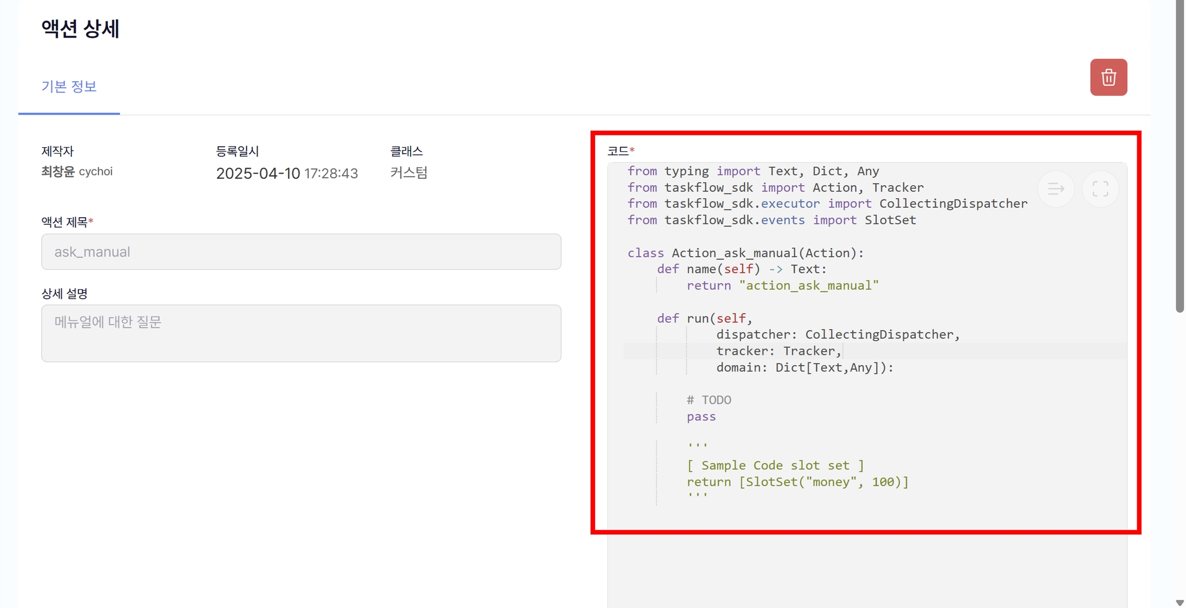
Task: Click the 'return [SlotSet("money", 100)]' line
Action: pos(797,482)
